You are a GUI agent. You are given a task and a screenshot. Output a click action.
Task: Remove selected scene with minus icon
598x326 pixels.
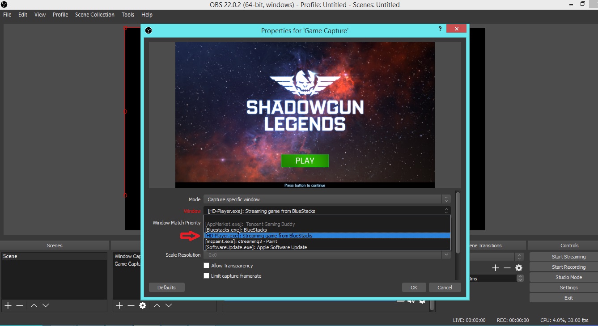click(20, 305)
